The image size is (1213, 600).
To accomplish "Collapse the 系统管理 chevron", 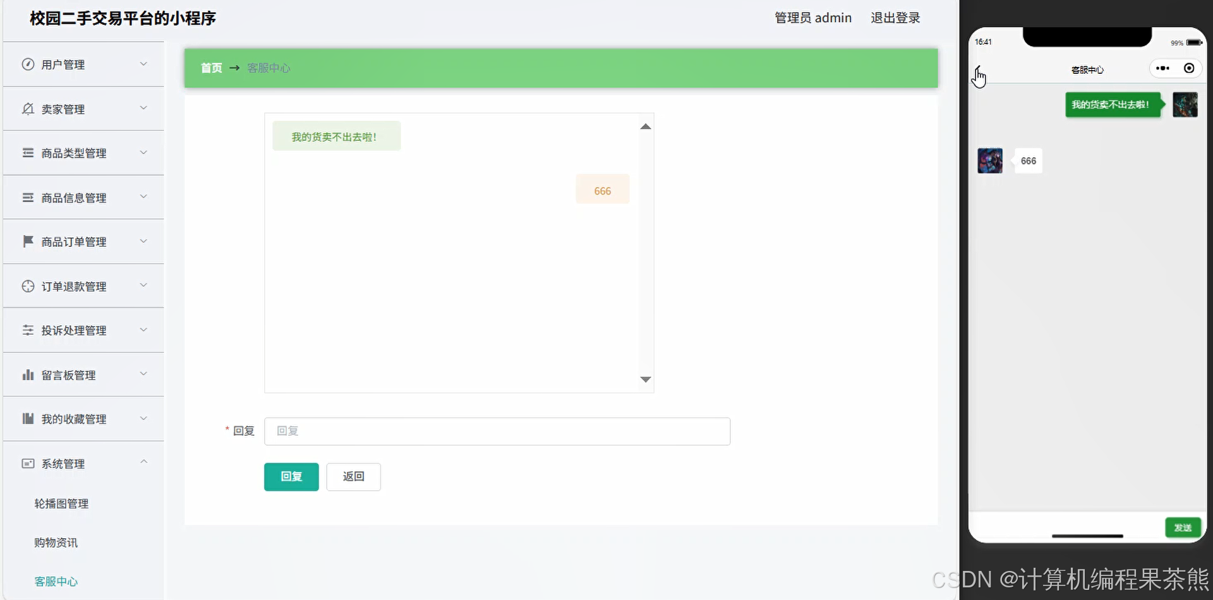I will (143, 462).
